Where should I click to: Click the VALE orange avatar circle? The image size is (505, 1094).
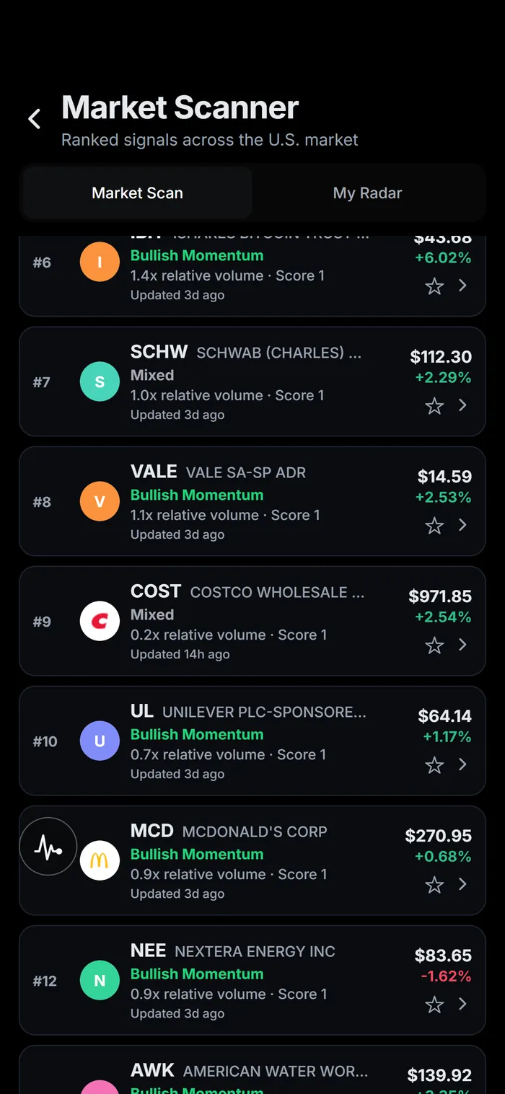pyautogui.click(x=100, y=501)
